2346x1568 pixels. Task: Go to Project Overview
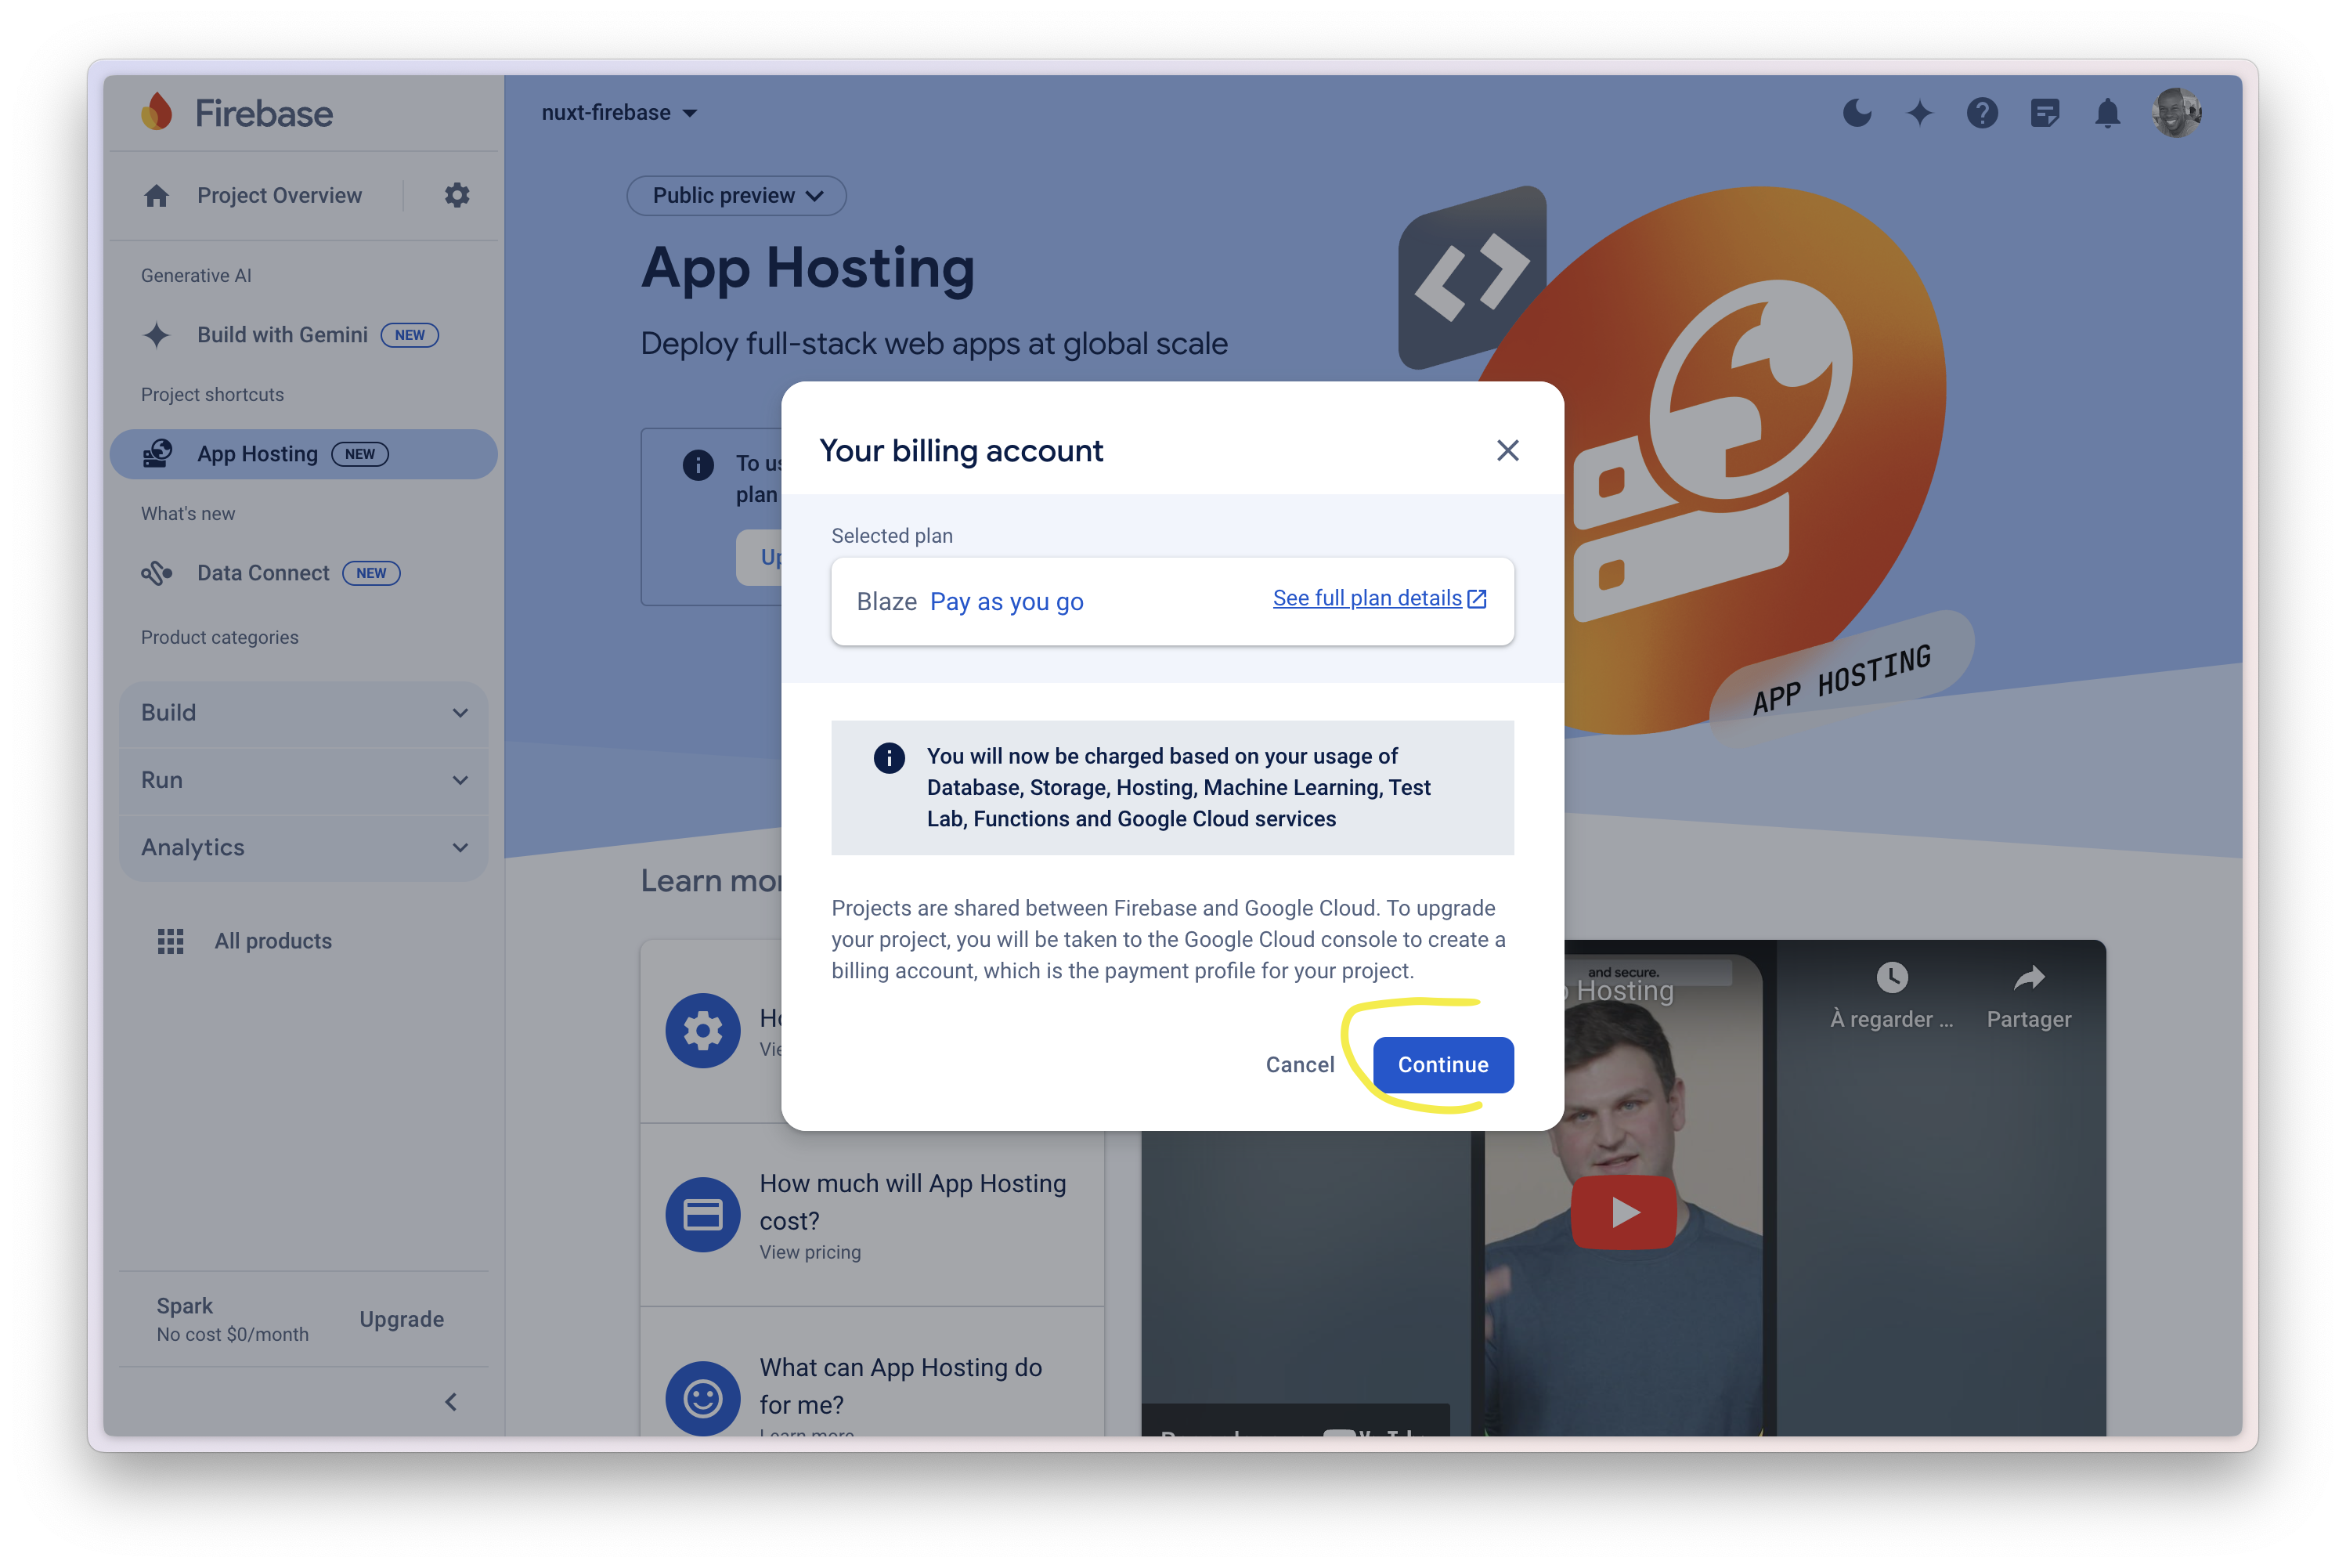279,194
